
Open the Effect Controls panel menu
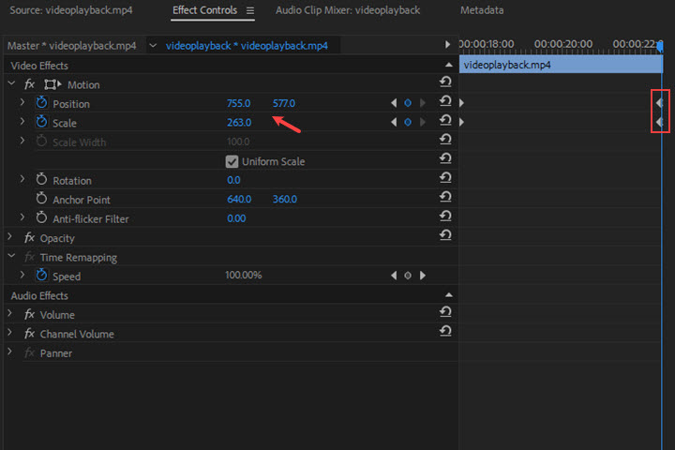250,10
